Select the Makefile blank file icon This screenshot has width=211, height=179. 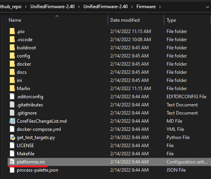(x=12, y=154)
